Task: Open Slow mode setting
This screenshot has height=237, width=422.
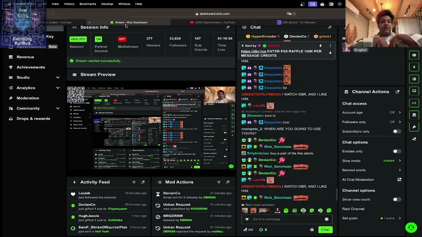Action: coord(372,161)
